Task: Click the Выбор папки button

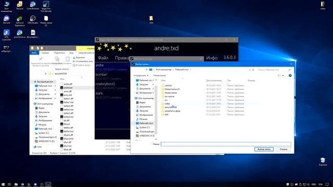Action: pyautogui.click(x=264, y=149)
